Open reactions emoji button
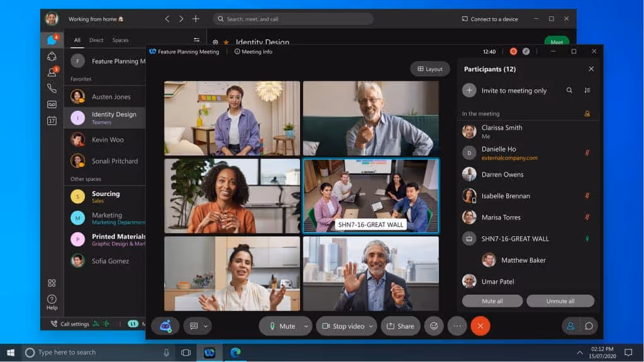This screenshot has width=644, height=362. pyautogui.click(x=434, y=326)
